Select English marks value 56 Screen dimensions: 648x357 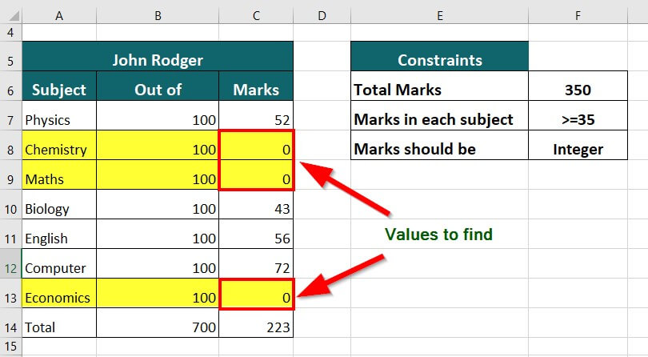tap(256, 234)
